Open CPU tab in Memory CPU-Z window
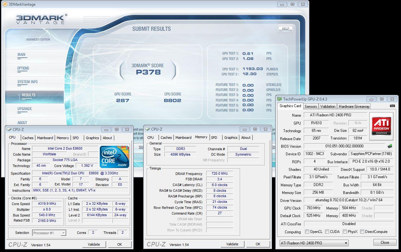The image size is (401, 252). (151, 138)
